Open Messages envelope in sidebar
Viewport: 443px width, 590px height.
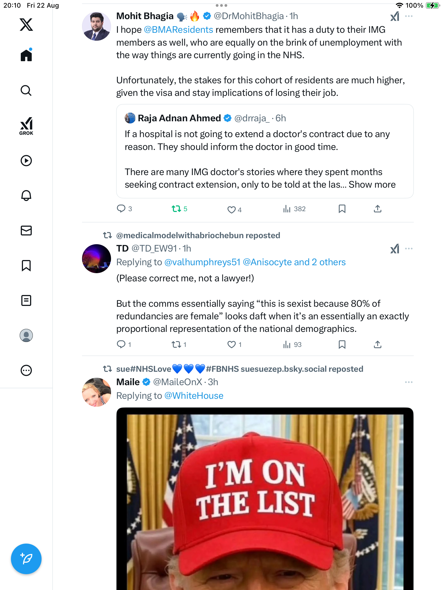click(x=26, y=231)
